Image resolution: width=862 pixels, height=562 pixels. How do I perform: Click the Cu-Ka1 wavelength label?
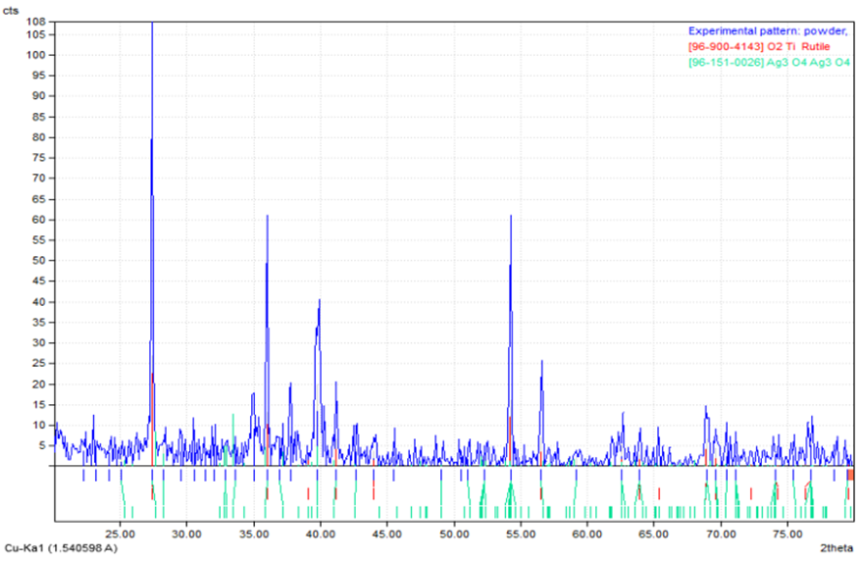tap(62, 547)
